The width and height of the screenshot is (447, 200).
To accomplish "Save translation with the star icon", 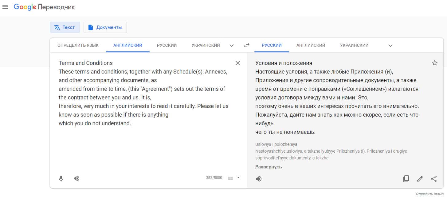I will [x=434, y=63].
